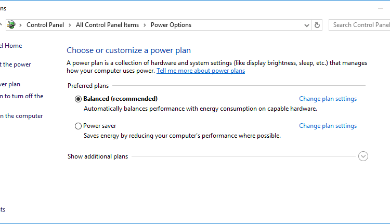Select the Power saver plan radio button
Viewport: 390px width, 224px height.
click(79, 126)
